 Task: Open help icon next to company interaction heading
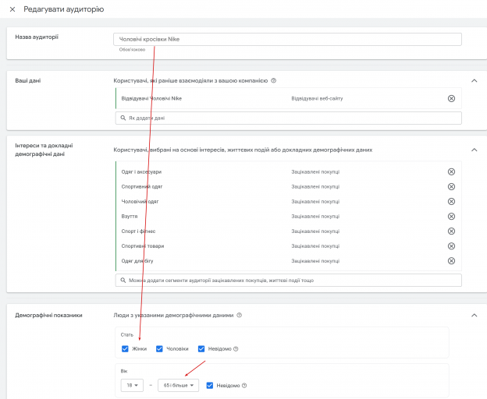point(273,80)
